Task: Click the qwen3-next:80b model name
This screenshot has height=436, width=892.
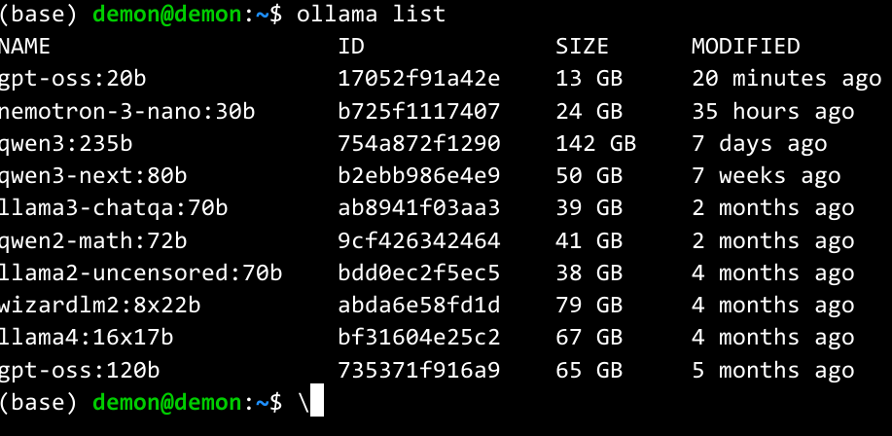Action: coord(93,176)
